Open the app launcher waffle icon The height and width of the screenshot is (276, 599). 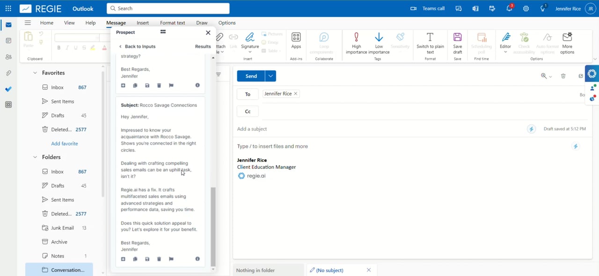pyautogui.click(x=8, y=8)
